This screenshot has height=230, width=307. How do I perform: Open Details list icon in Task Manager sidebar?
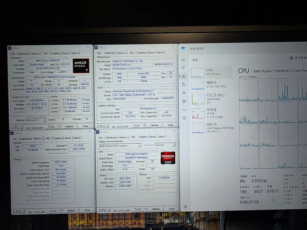(184, 110)
